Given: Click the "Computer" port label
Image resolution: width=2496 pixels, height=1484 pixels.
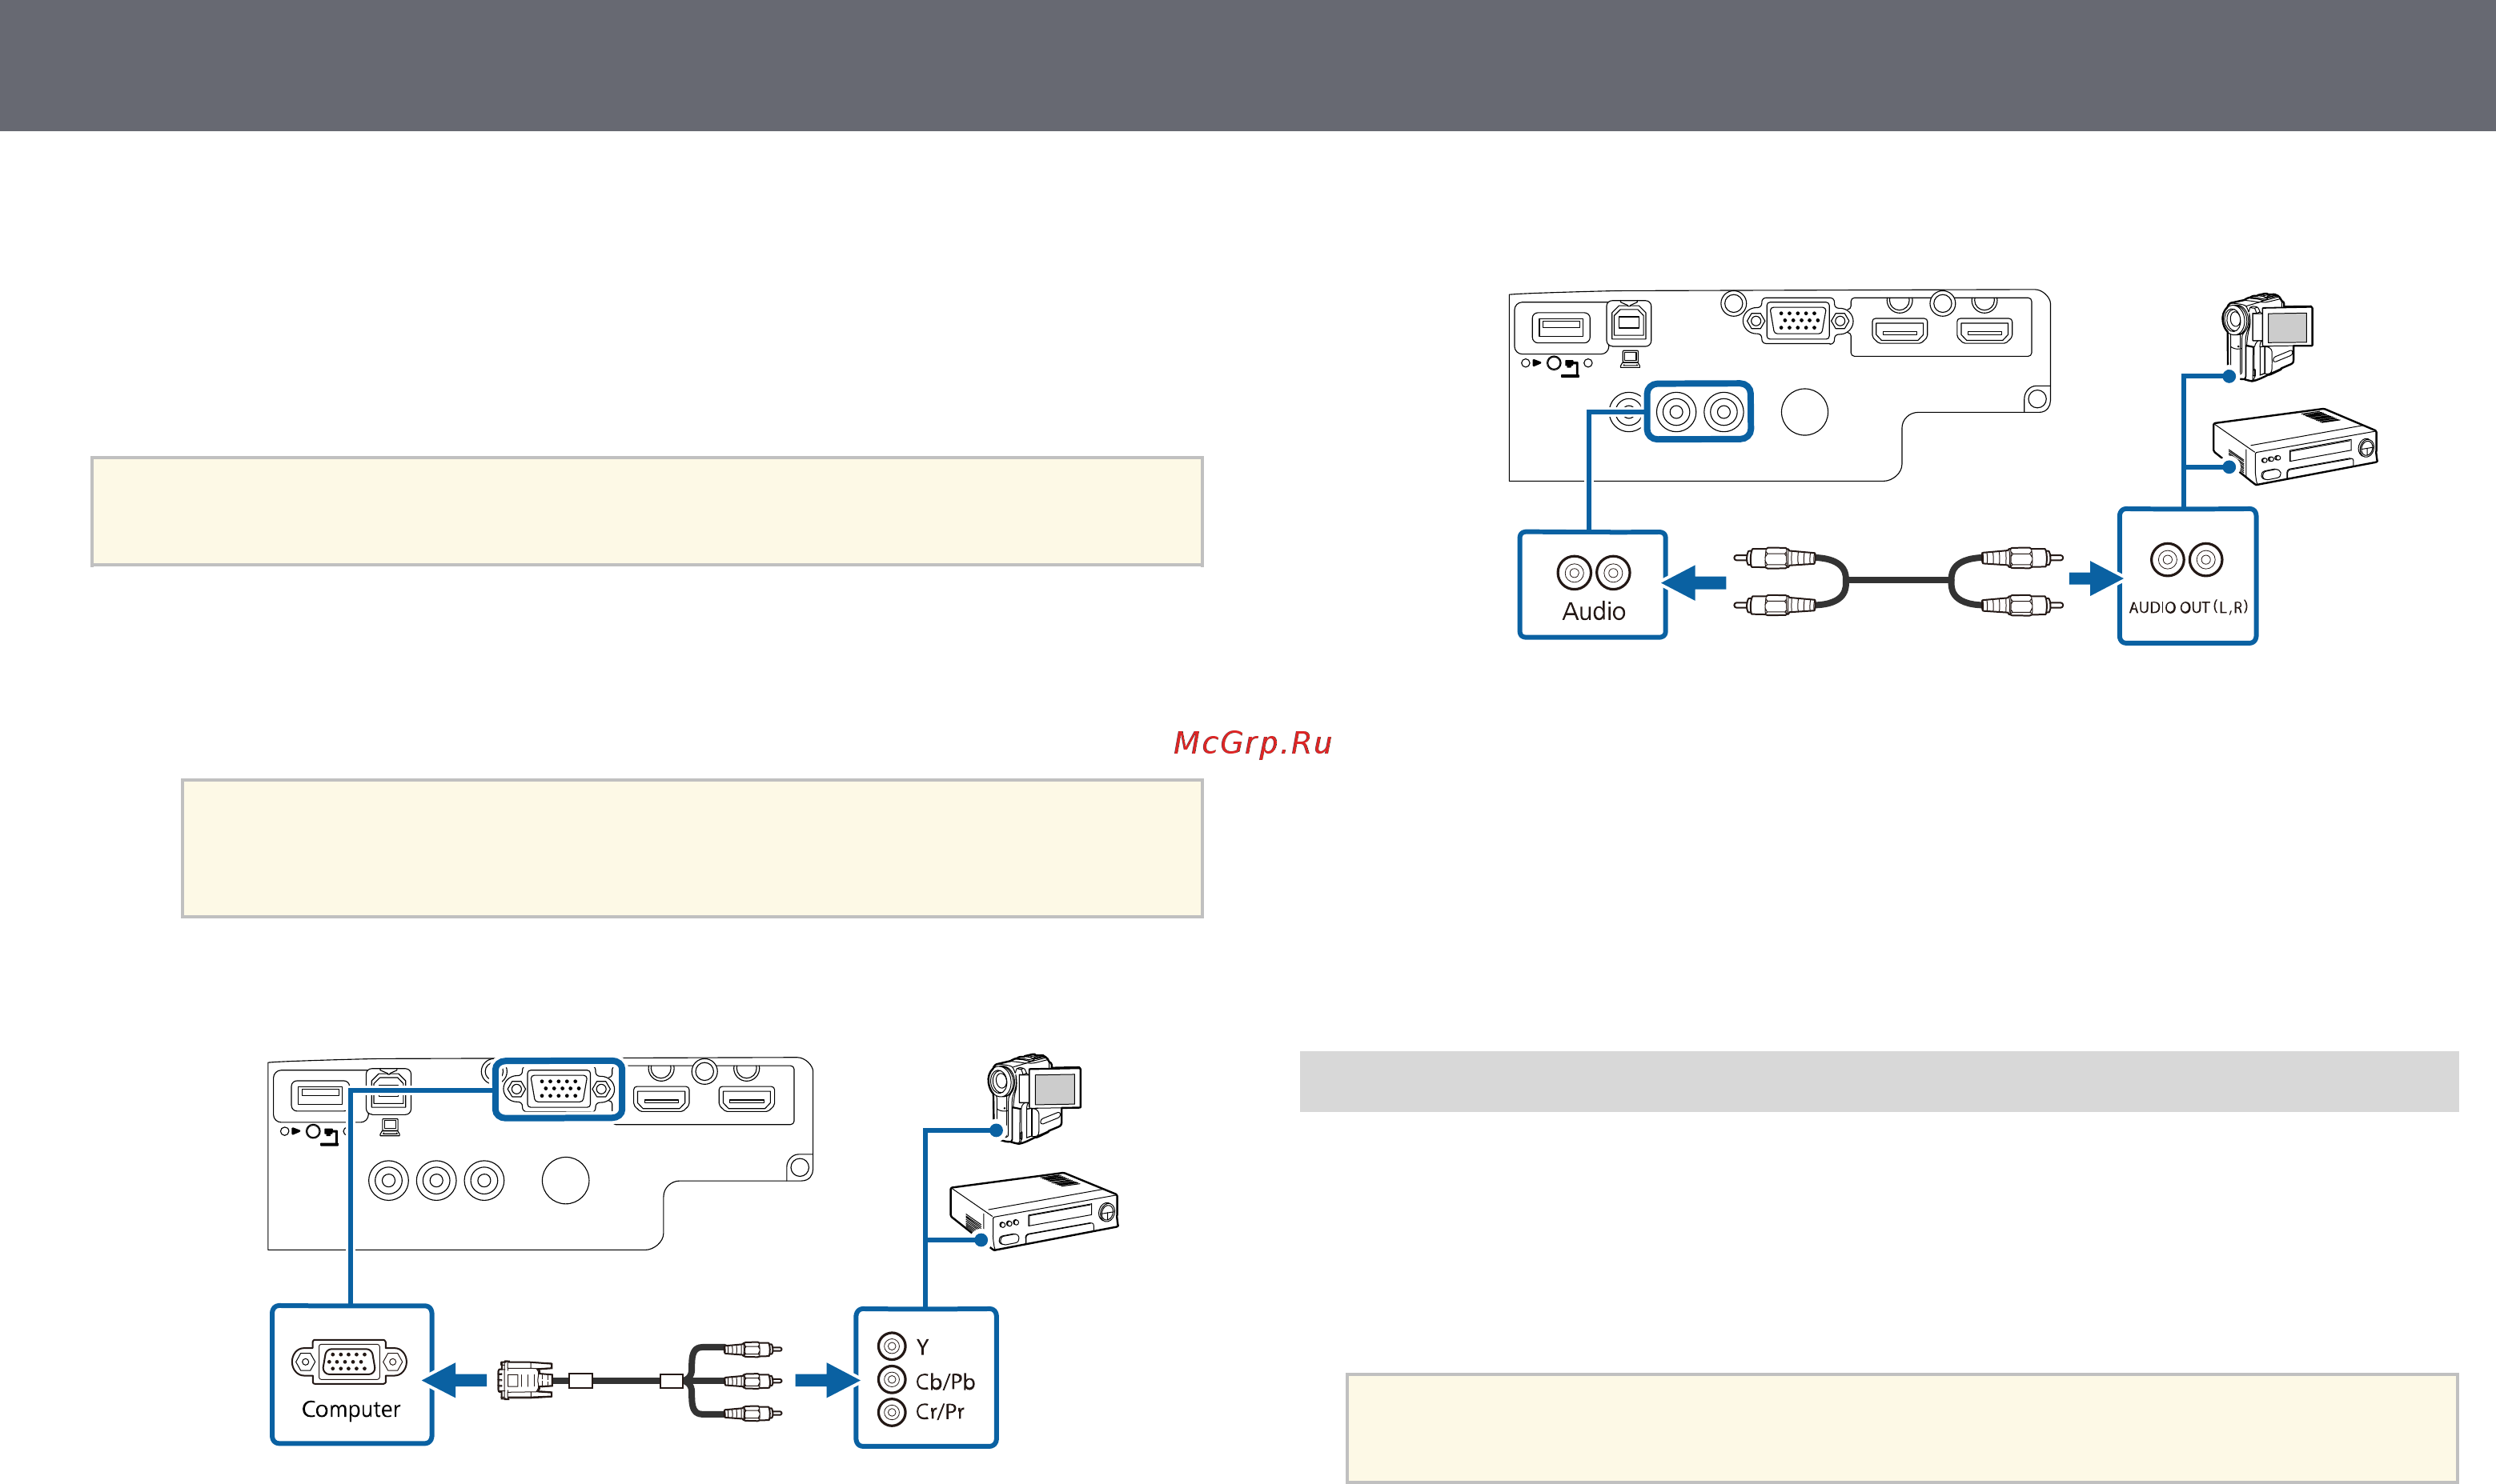Looking at the screenshot, I should [x=350, y=1409].
